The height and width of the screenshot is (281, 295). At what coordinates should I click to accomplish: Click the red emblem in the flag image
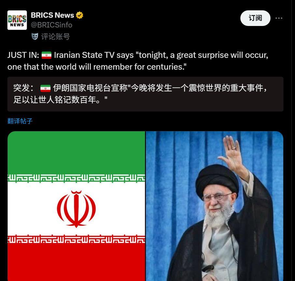(x=77, y=208)
